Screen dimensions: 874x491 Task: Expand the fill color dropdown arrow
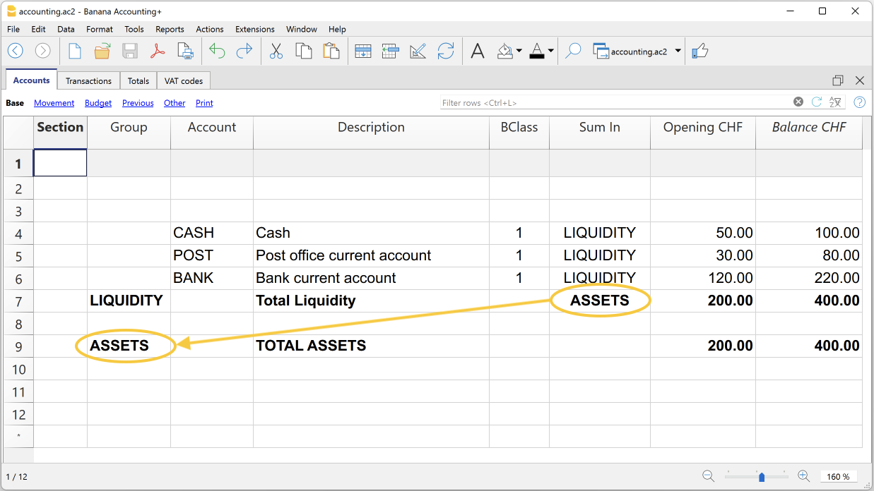click(x=519, y=51)
